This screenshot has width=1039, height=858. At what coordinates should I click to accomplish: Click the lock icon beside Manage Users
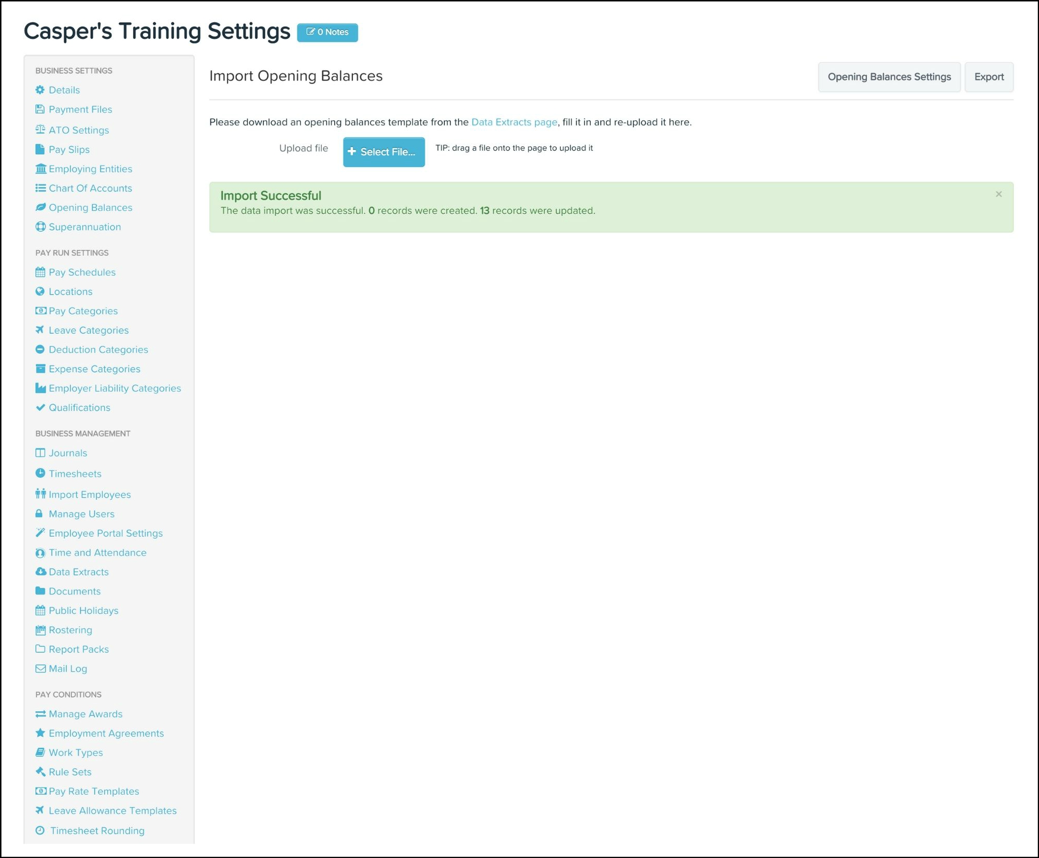pos(39,513)
